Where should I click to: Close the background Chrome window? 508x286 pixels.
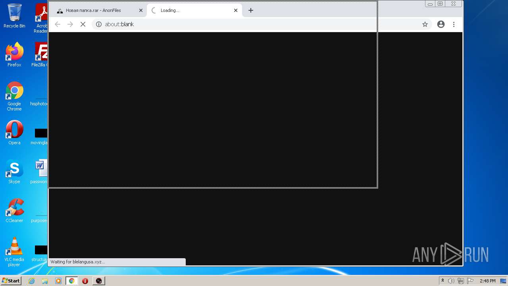pyautogui.click(x=454, y=4)
